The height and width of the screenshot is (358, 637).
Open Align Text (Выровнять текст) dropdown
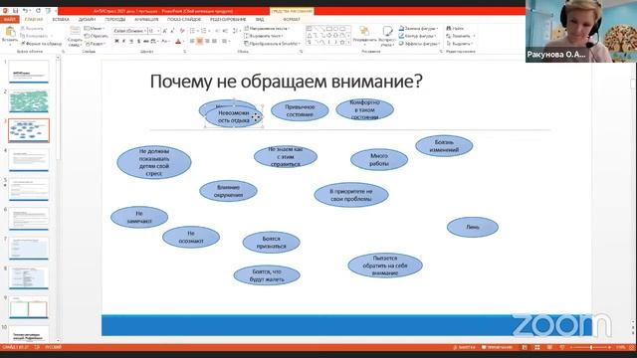click(264, 36)
